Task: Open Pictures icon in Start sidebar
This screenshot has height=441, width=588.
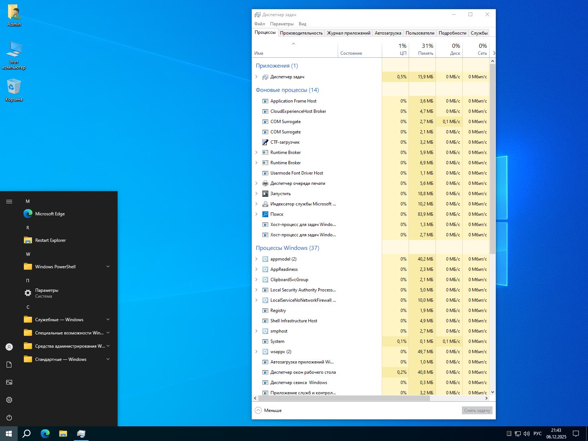Action: [x=9, y=382]
